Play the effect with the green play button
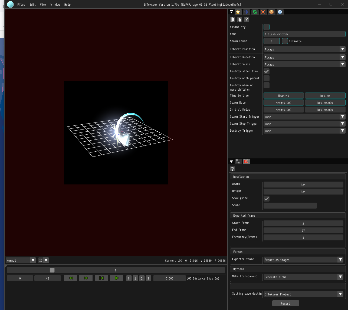This screenshot has height=310, width=348. [117, 278]
